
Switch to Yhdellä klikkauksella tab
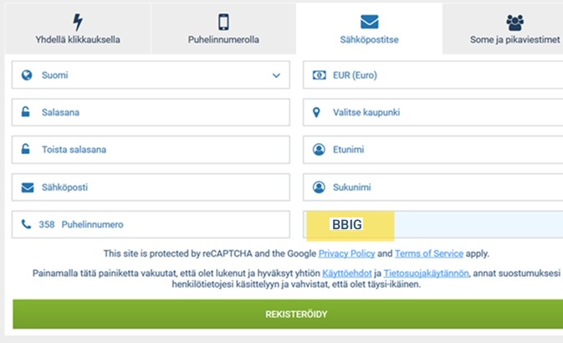(x=78, y=28)
